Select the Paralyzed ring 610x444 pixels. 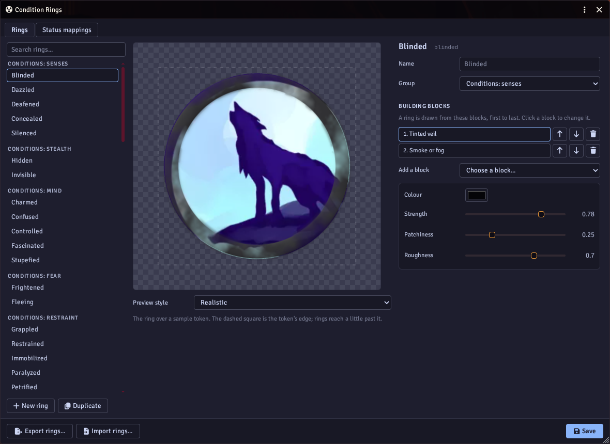pos(62,373)
